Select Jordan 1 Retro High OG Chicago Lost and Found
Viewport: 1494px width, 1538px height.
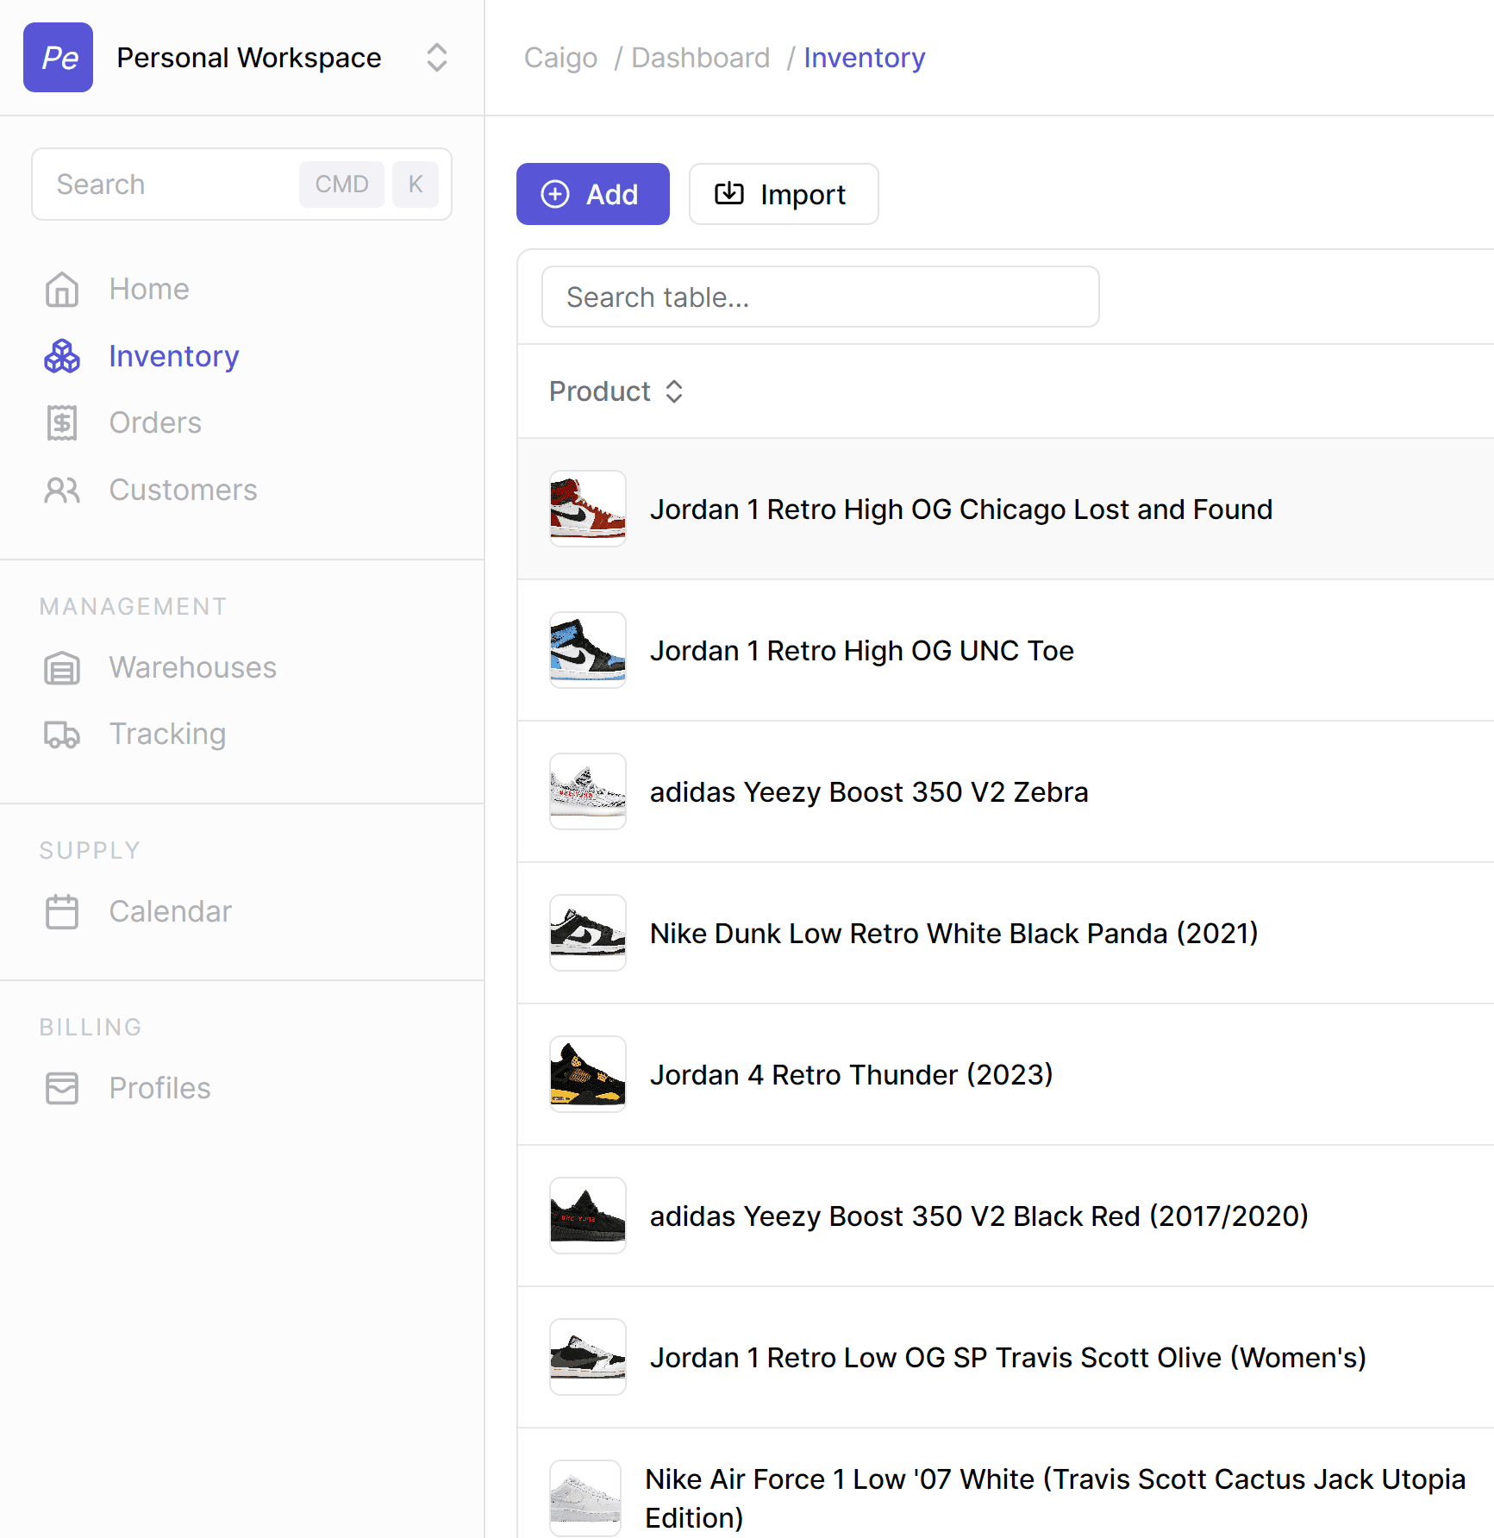[x=961, y=510]
